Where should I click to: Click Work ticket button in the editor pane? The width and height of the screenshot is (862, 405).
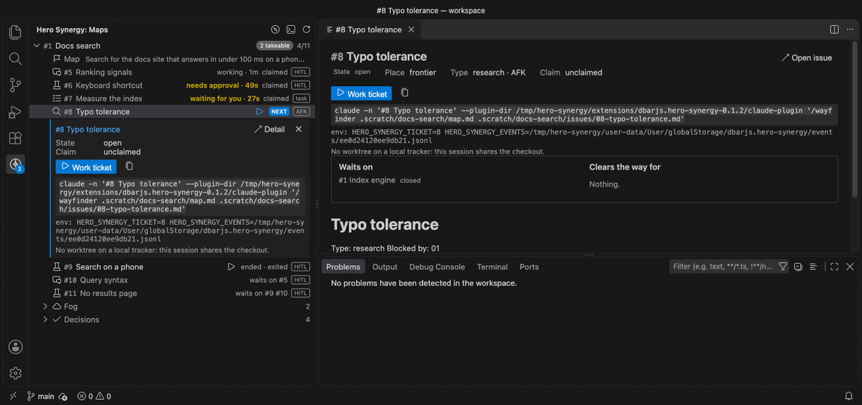tap(361, 93)
